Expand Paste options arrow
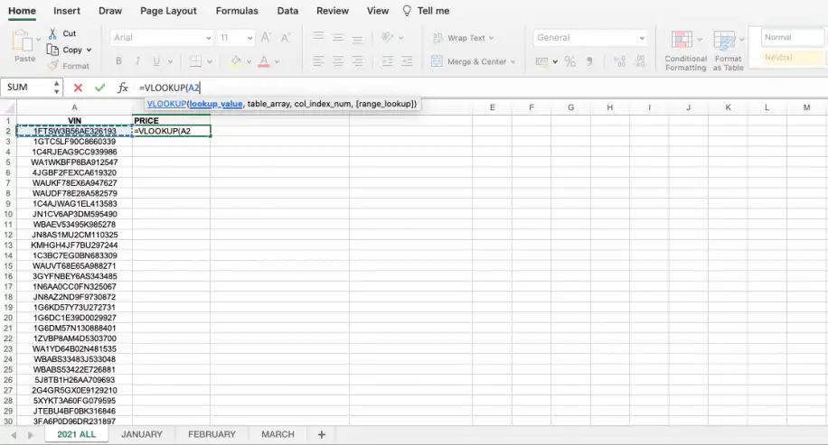Screen dimensions: 828x445 [38, 40]
